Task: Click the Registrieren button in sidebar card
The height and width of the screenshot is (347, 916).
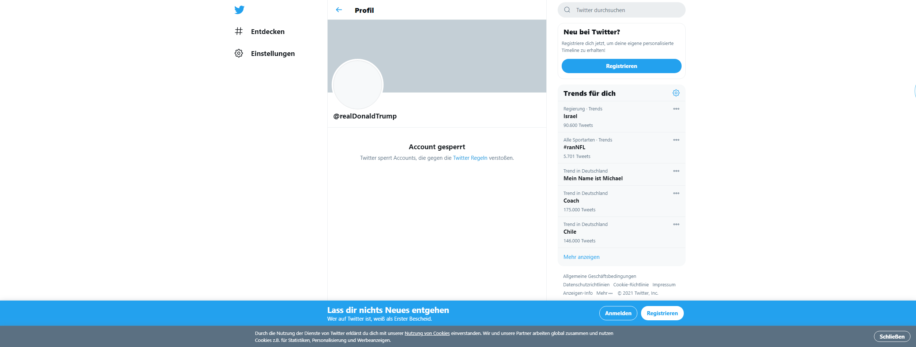Action: tap(621, 66)
